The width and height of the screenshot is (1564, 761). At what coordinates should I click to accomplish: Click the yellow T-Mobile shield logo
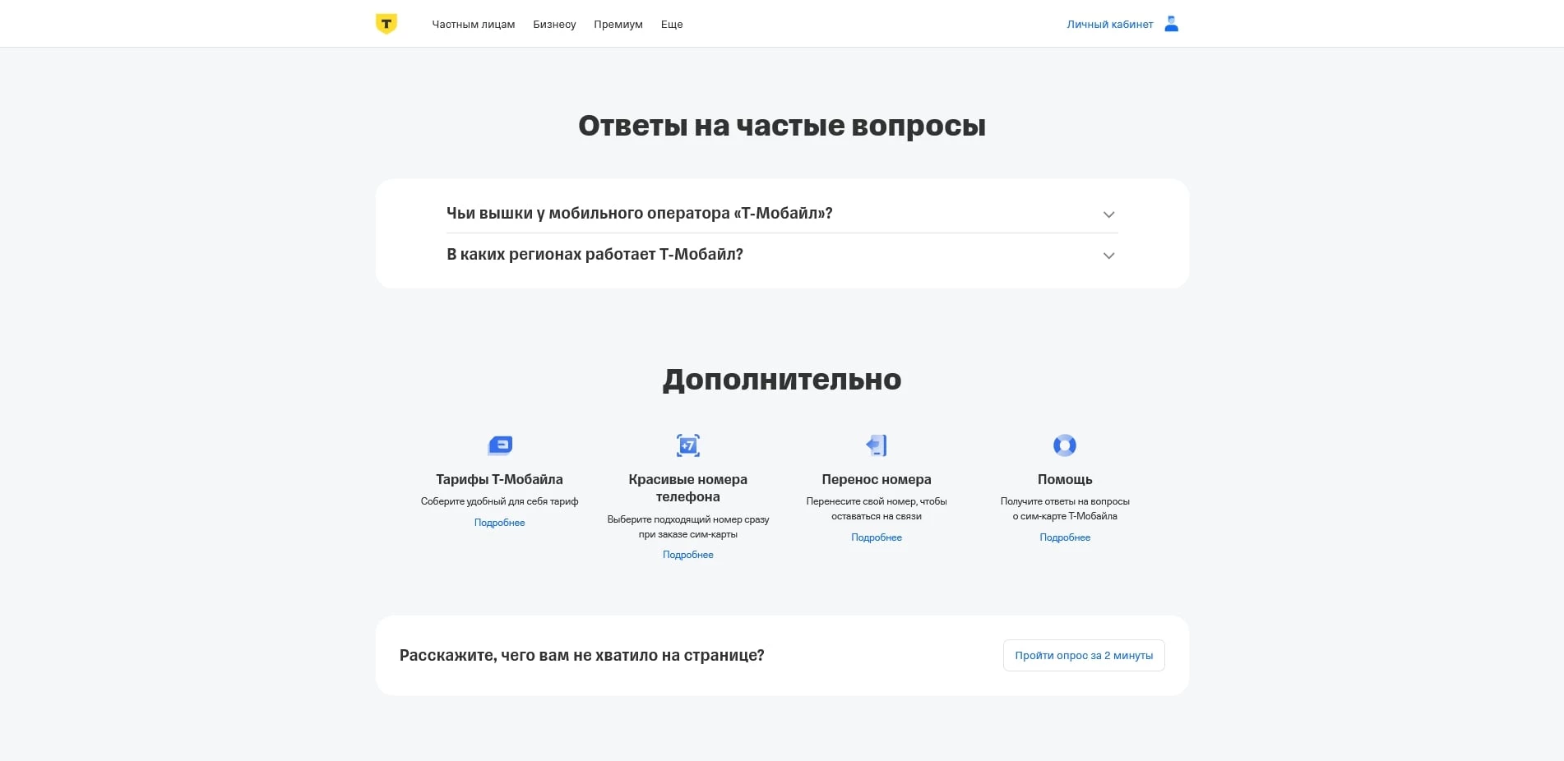[386, 23]
